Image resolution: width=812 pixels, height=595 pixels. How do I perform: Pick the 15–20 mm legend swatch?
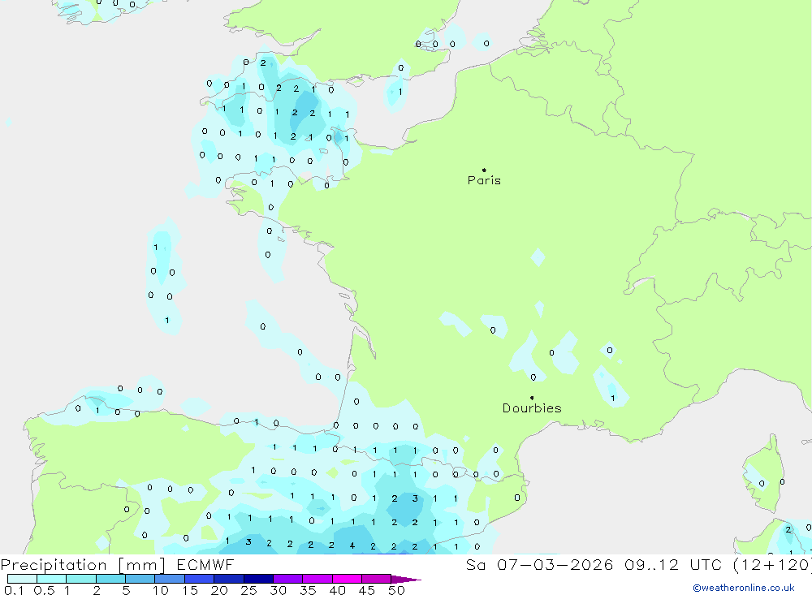tap(199, 579)
